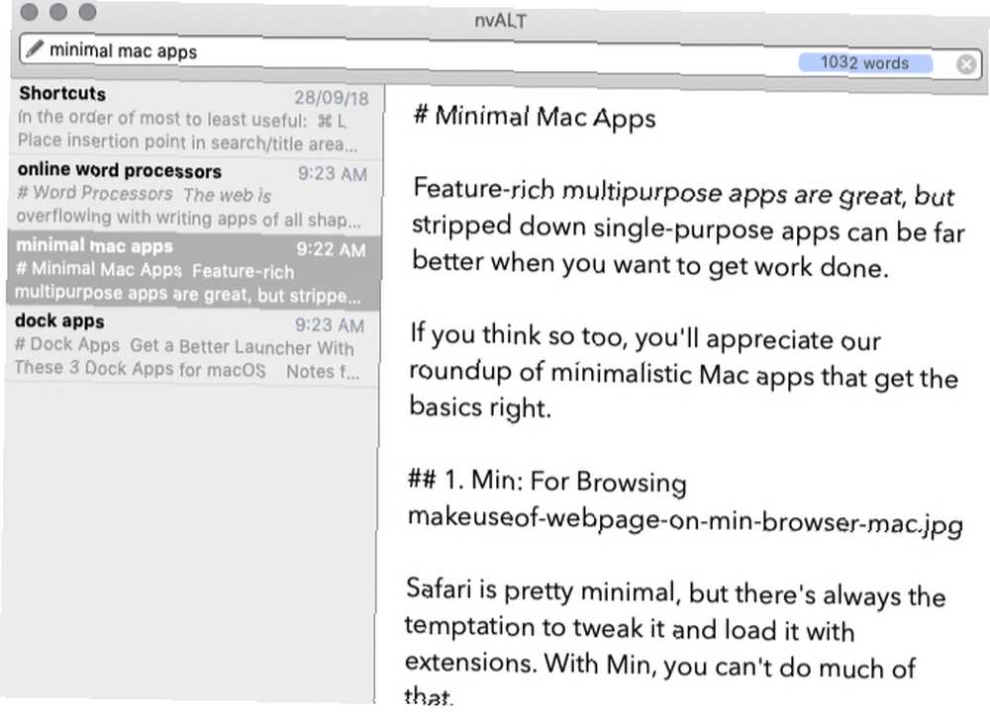Click 'makeuseof-webpage-on-min-browser-mac.jpg' line in editor
Image resolution: width=990 pixels, height=717 pixels.
685,521
